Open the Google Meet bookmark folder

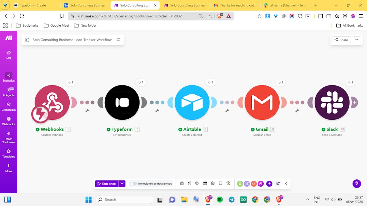(x=57, y=26)
